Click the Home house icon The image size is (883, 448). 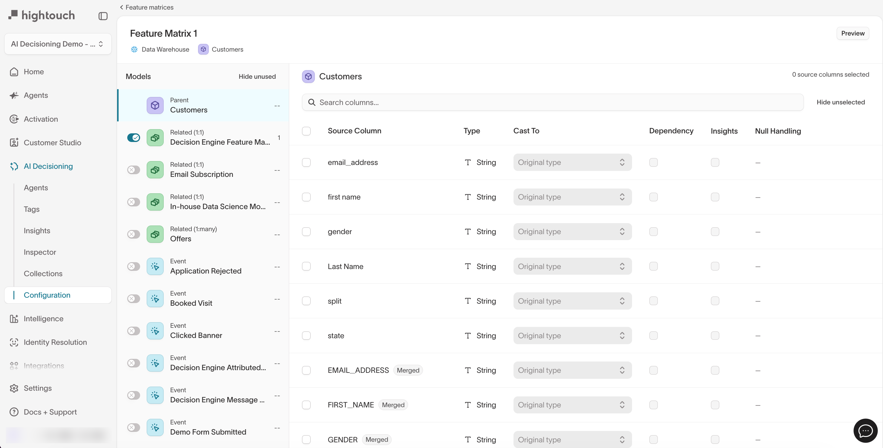pos(14,72)
